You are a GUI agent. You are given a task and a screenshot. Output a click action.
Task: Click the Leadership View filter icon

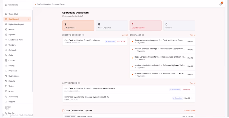(6, 40)
